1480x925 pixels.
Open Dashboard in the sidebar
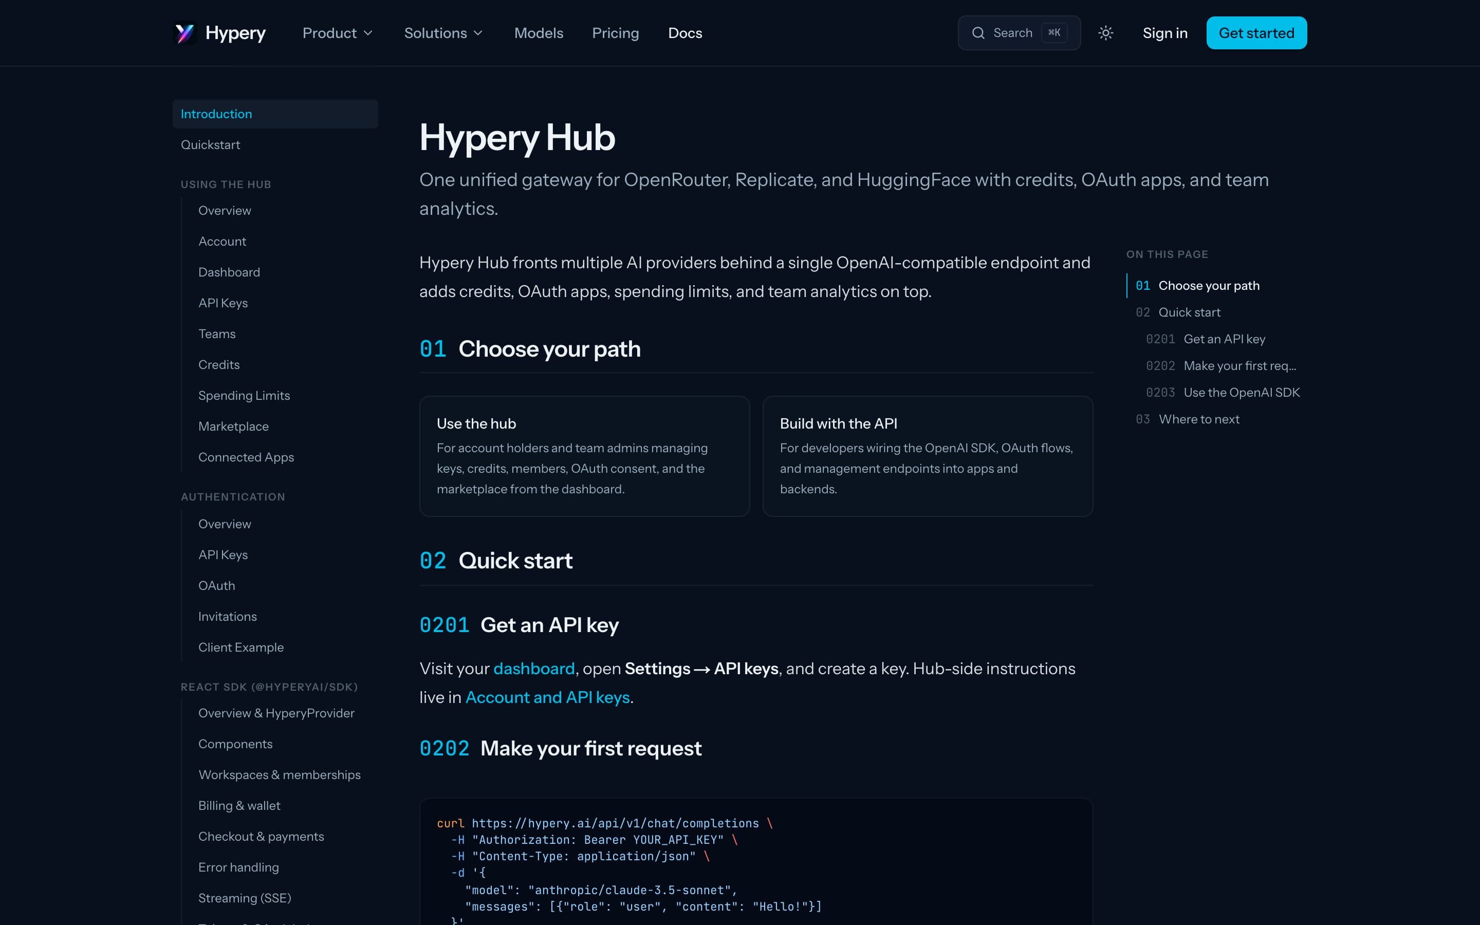click(x=229, y=272)
